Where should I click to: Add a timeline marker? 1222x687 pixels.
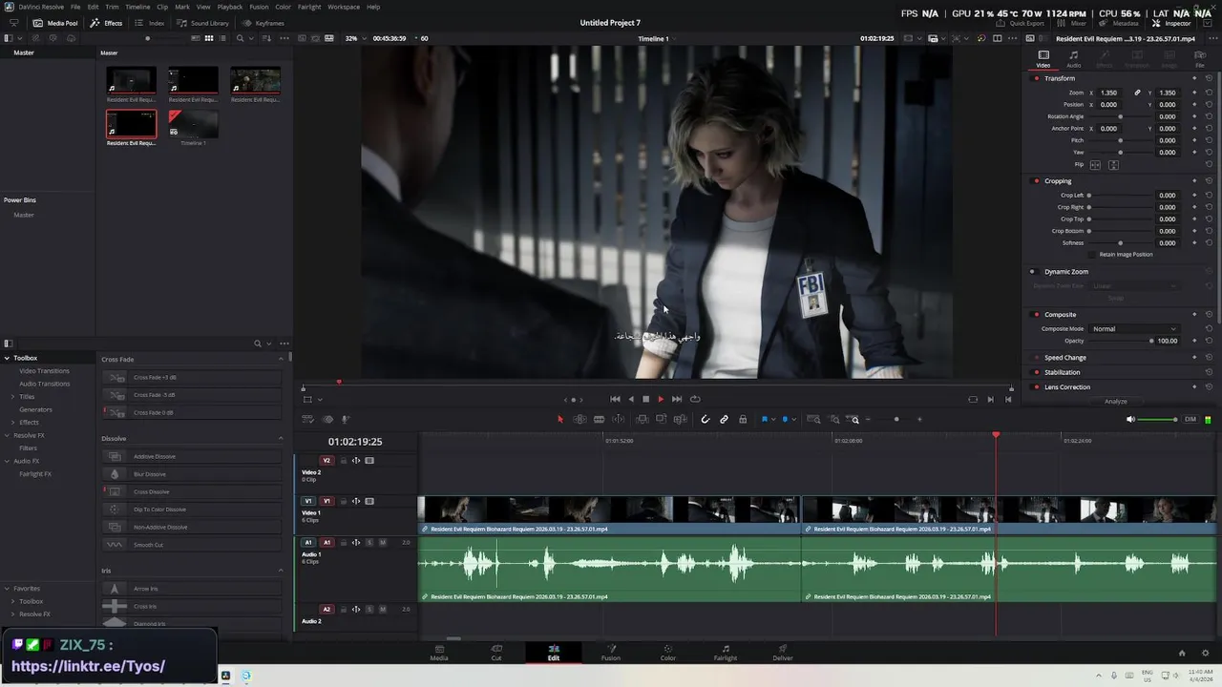[x=786, y=419]
